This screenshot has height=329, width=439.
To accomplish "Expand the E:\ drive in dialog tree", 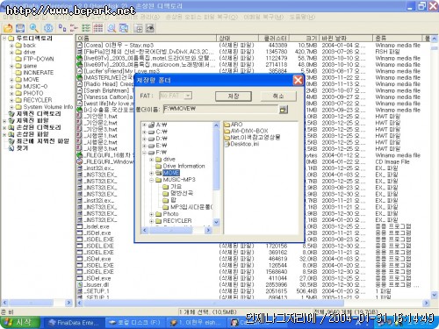I will 144,146.
